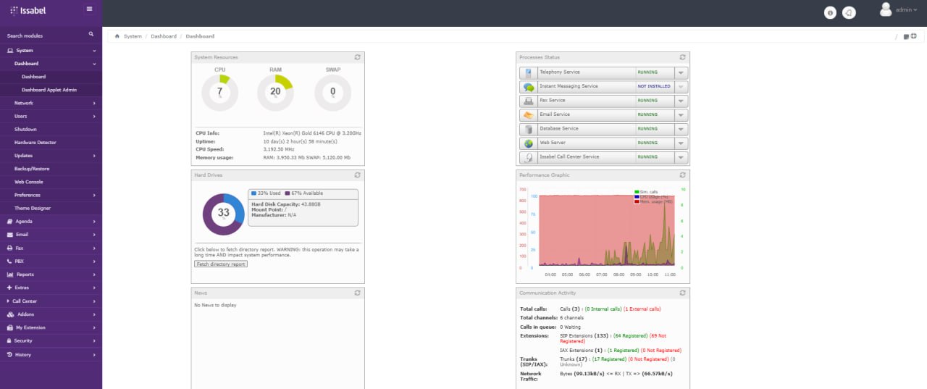Open Email Service actions dropdown

(x=681, y=114)
